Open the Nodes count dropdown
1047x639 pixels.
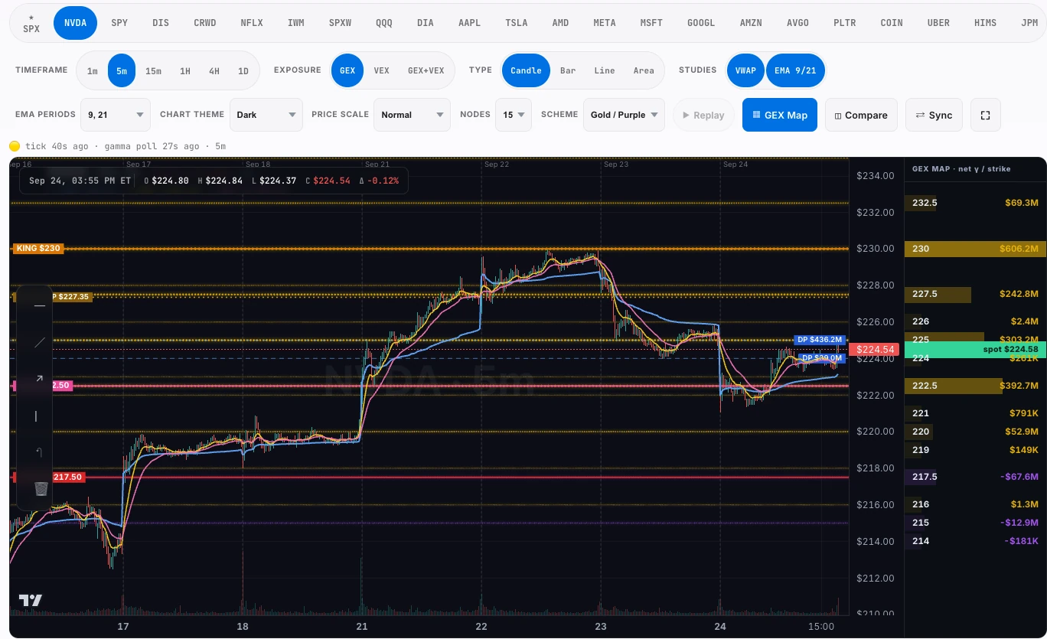click(x=513, y=115)
